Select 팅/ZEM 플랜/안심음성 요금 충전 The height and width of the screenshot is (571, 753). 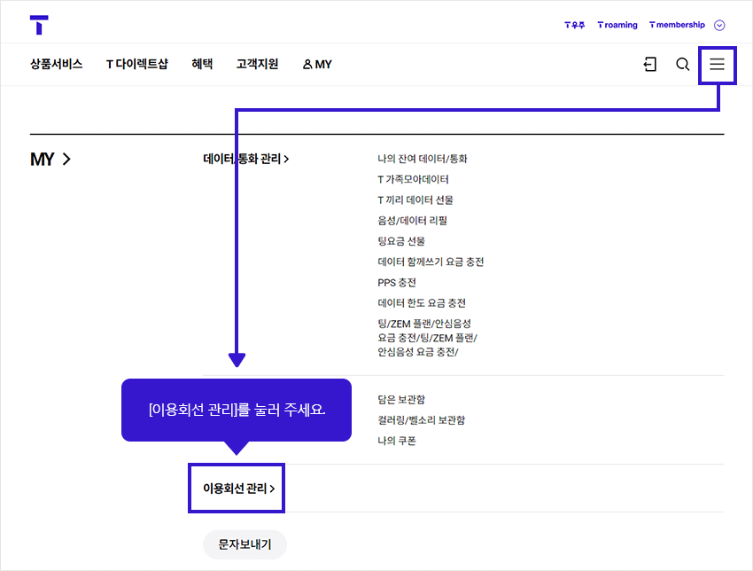click(427, 338)
